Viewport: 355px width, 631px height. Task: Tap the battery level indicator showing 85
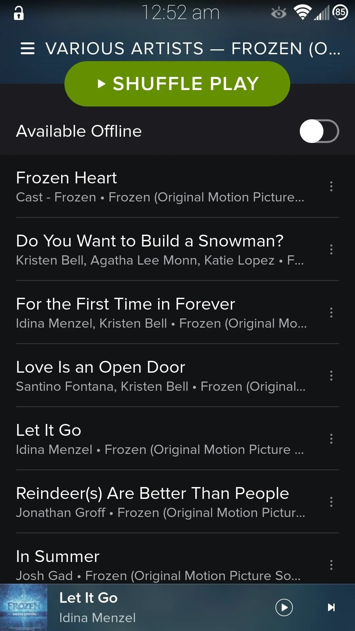tap(340, 12)
